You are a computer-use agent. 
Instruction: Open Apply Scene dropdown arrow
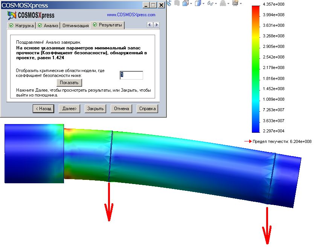click(x=228, y=4)
